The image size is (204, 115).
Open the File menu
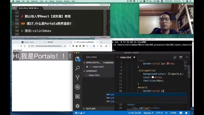pos(23,1)
